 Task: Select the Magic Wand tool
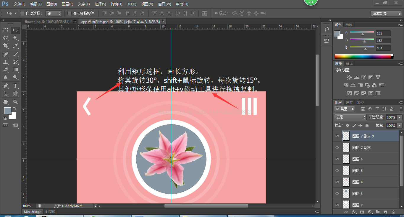(x=15, y=38)
